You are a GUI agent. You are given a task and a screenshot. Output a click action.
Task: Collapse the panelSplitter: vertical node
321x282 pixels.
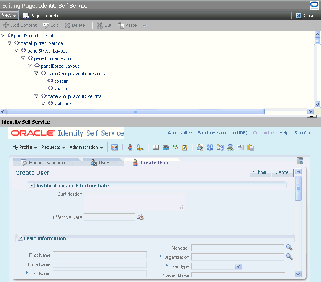9,43
